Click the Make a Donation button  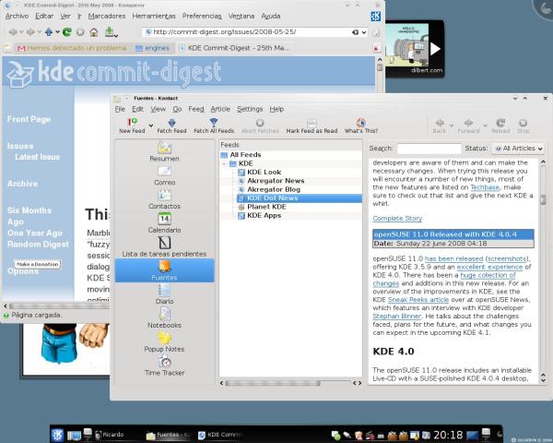tap(38, 264)
